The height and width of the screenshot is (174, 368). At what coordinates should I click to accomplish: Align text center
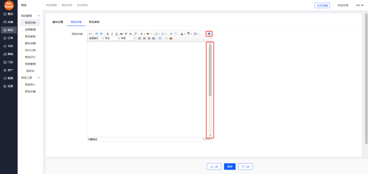click(144, 38)
